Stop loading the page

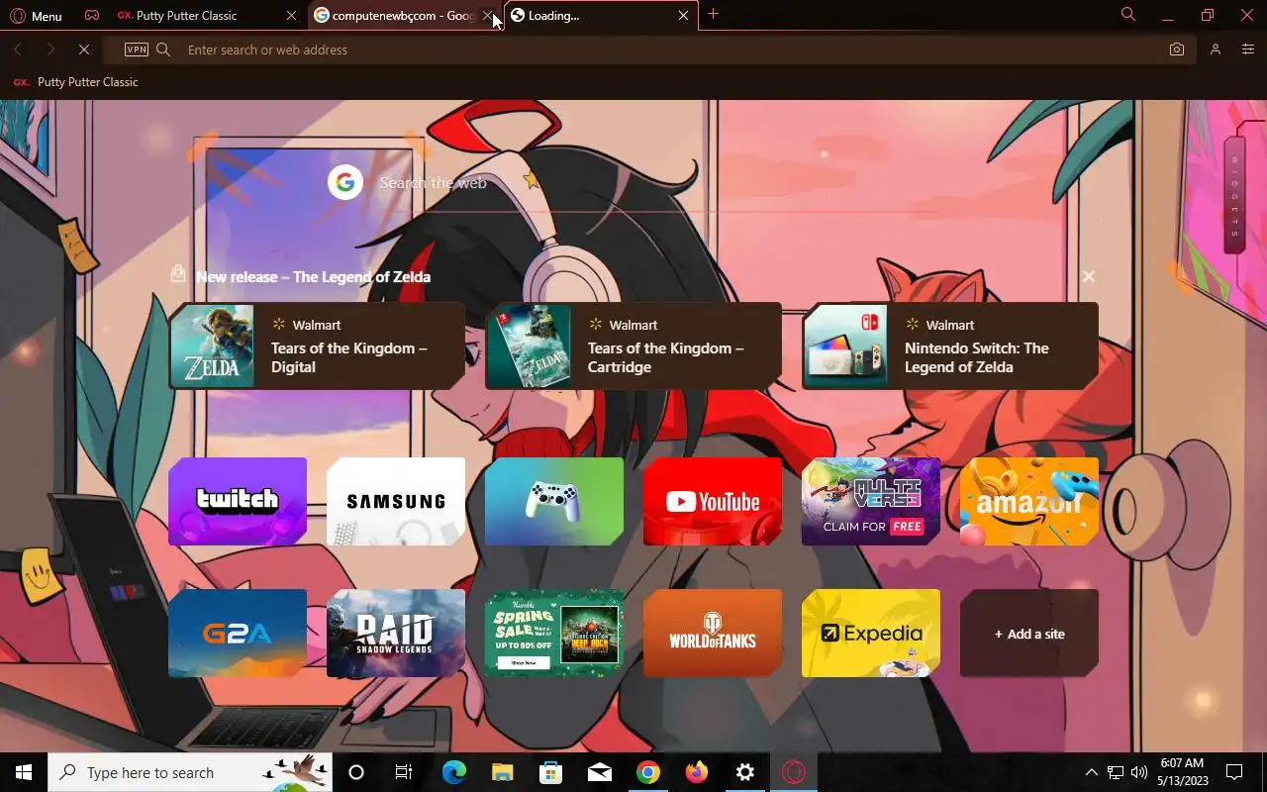tap(83, 49)
